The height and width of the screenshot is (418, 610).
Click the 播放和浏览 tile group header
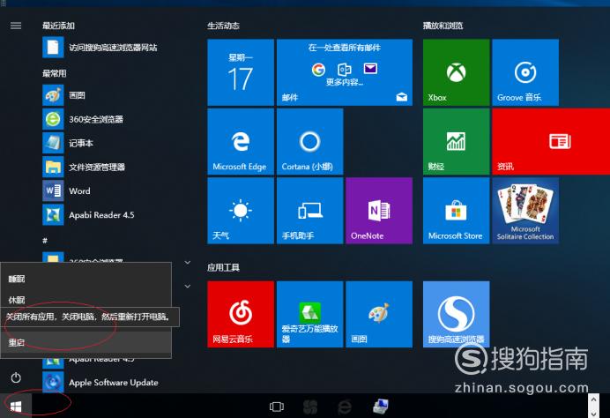(x=443, y=26)
